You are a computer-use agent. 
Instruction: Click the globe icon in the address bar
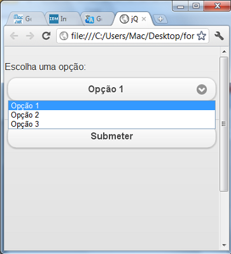click(x=64, y=36)
